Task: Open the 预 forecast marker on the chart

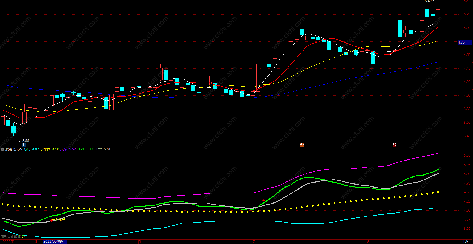Action: pyautogui.click(x=302, y=145)
